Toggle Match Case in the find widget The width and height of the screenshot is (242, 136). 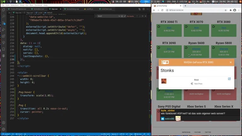pyautogui.click(x=119, y=16)
